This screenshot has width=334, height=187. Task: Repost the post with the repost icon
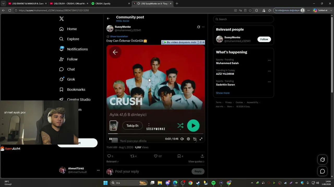pos(132,156)
